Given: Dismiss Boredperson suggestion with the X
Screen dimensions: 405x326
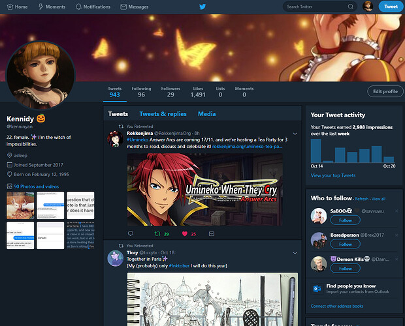Looking at the screenshot, I should tap(397, 235).
